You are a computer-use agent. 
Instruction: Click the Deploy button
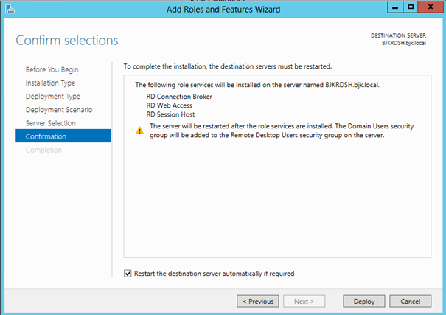(363, 301)
